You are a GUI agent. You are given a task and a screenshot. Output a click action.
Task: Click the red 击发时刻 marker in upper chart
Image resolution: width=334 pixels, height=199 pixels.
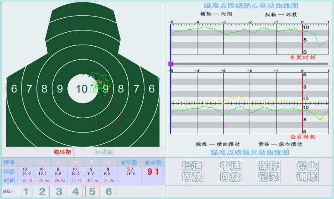click(x=302, y=39)
